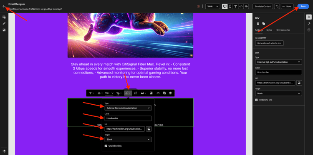Screen dimensions: 313x155
Task: Show source code from floating toolbar
Action: click(158, 93)
